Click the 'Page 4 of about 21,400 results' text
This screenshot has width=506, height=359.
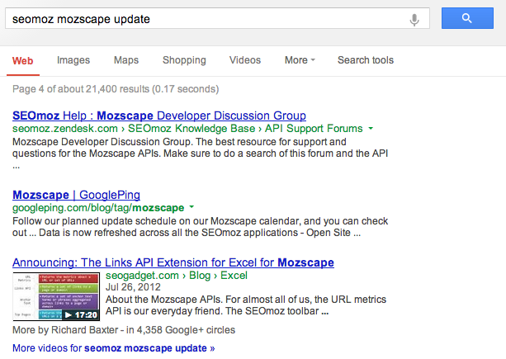(x=116, y=89)
